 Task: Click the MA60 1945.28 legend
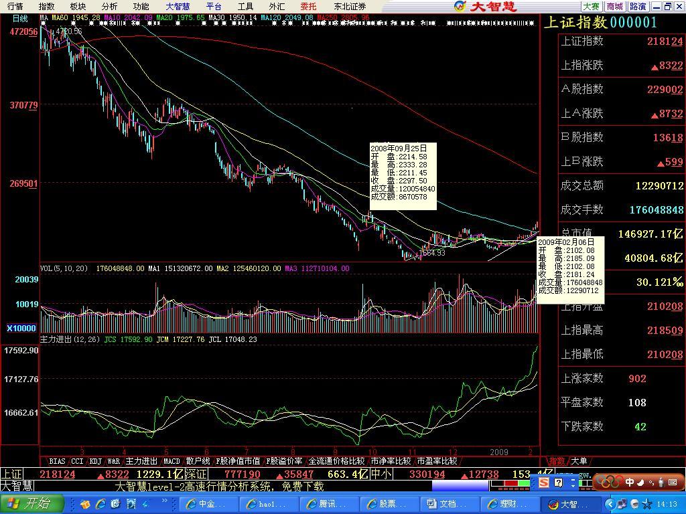pos(76,18)
